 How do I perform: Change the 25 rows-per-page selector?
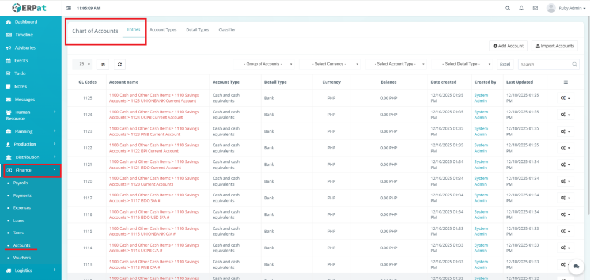pos(84,65)
